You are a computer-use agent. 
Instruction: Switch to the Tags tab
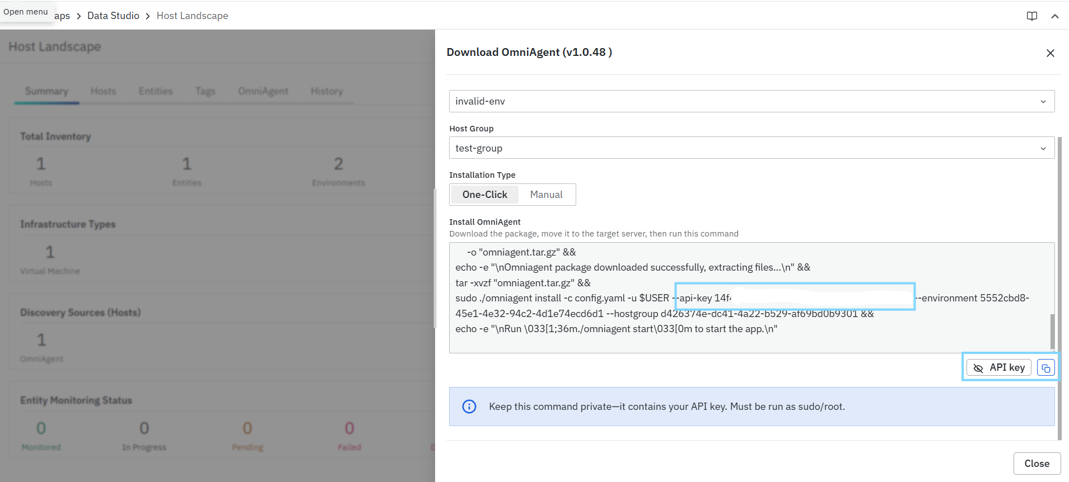click(206, 91)
